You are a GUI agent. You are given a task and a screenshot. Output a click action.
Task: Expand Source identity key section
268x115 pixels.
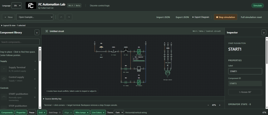[52, 99]
